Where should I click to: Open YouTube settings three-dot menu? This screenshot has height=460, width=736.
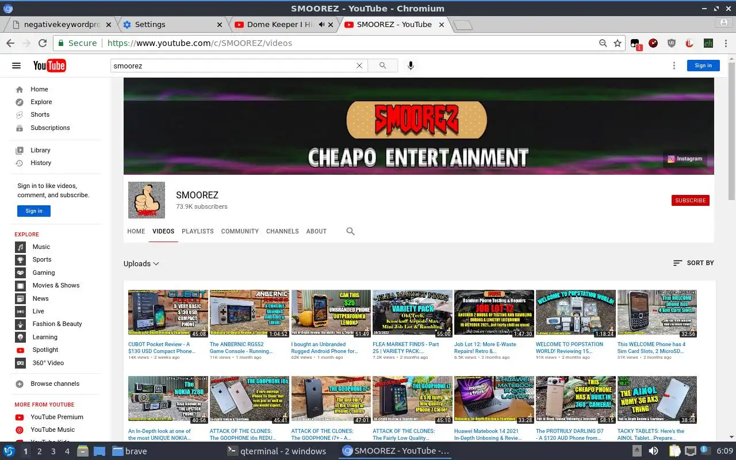pos(674,66)
